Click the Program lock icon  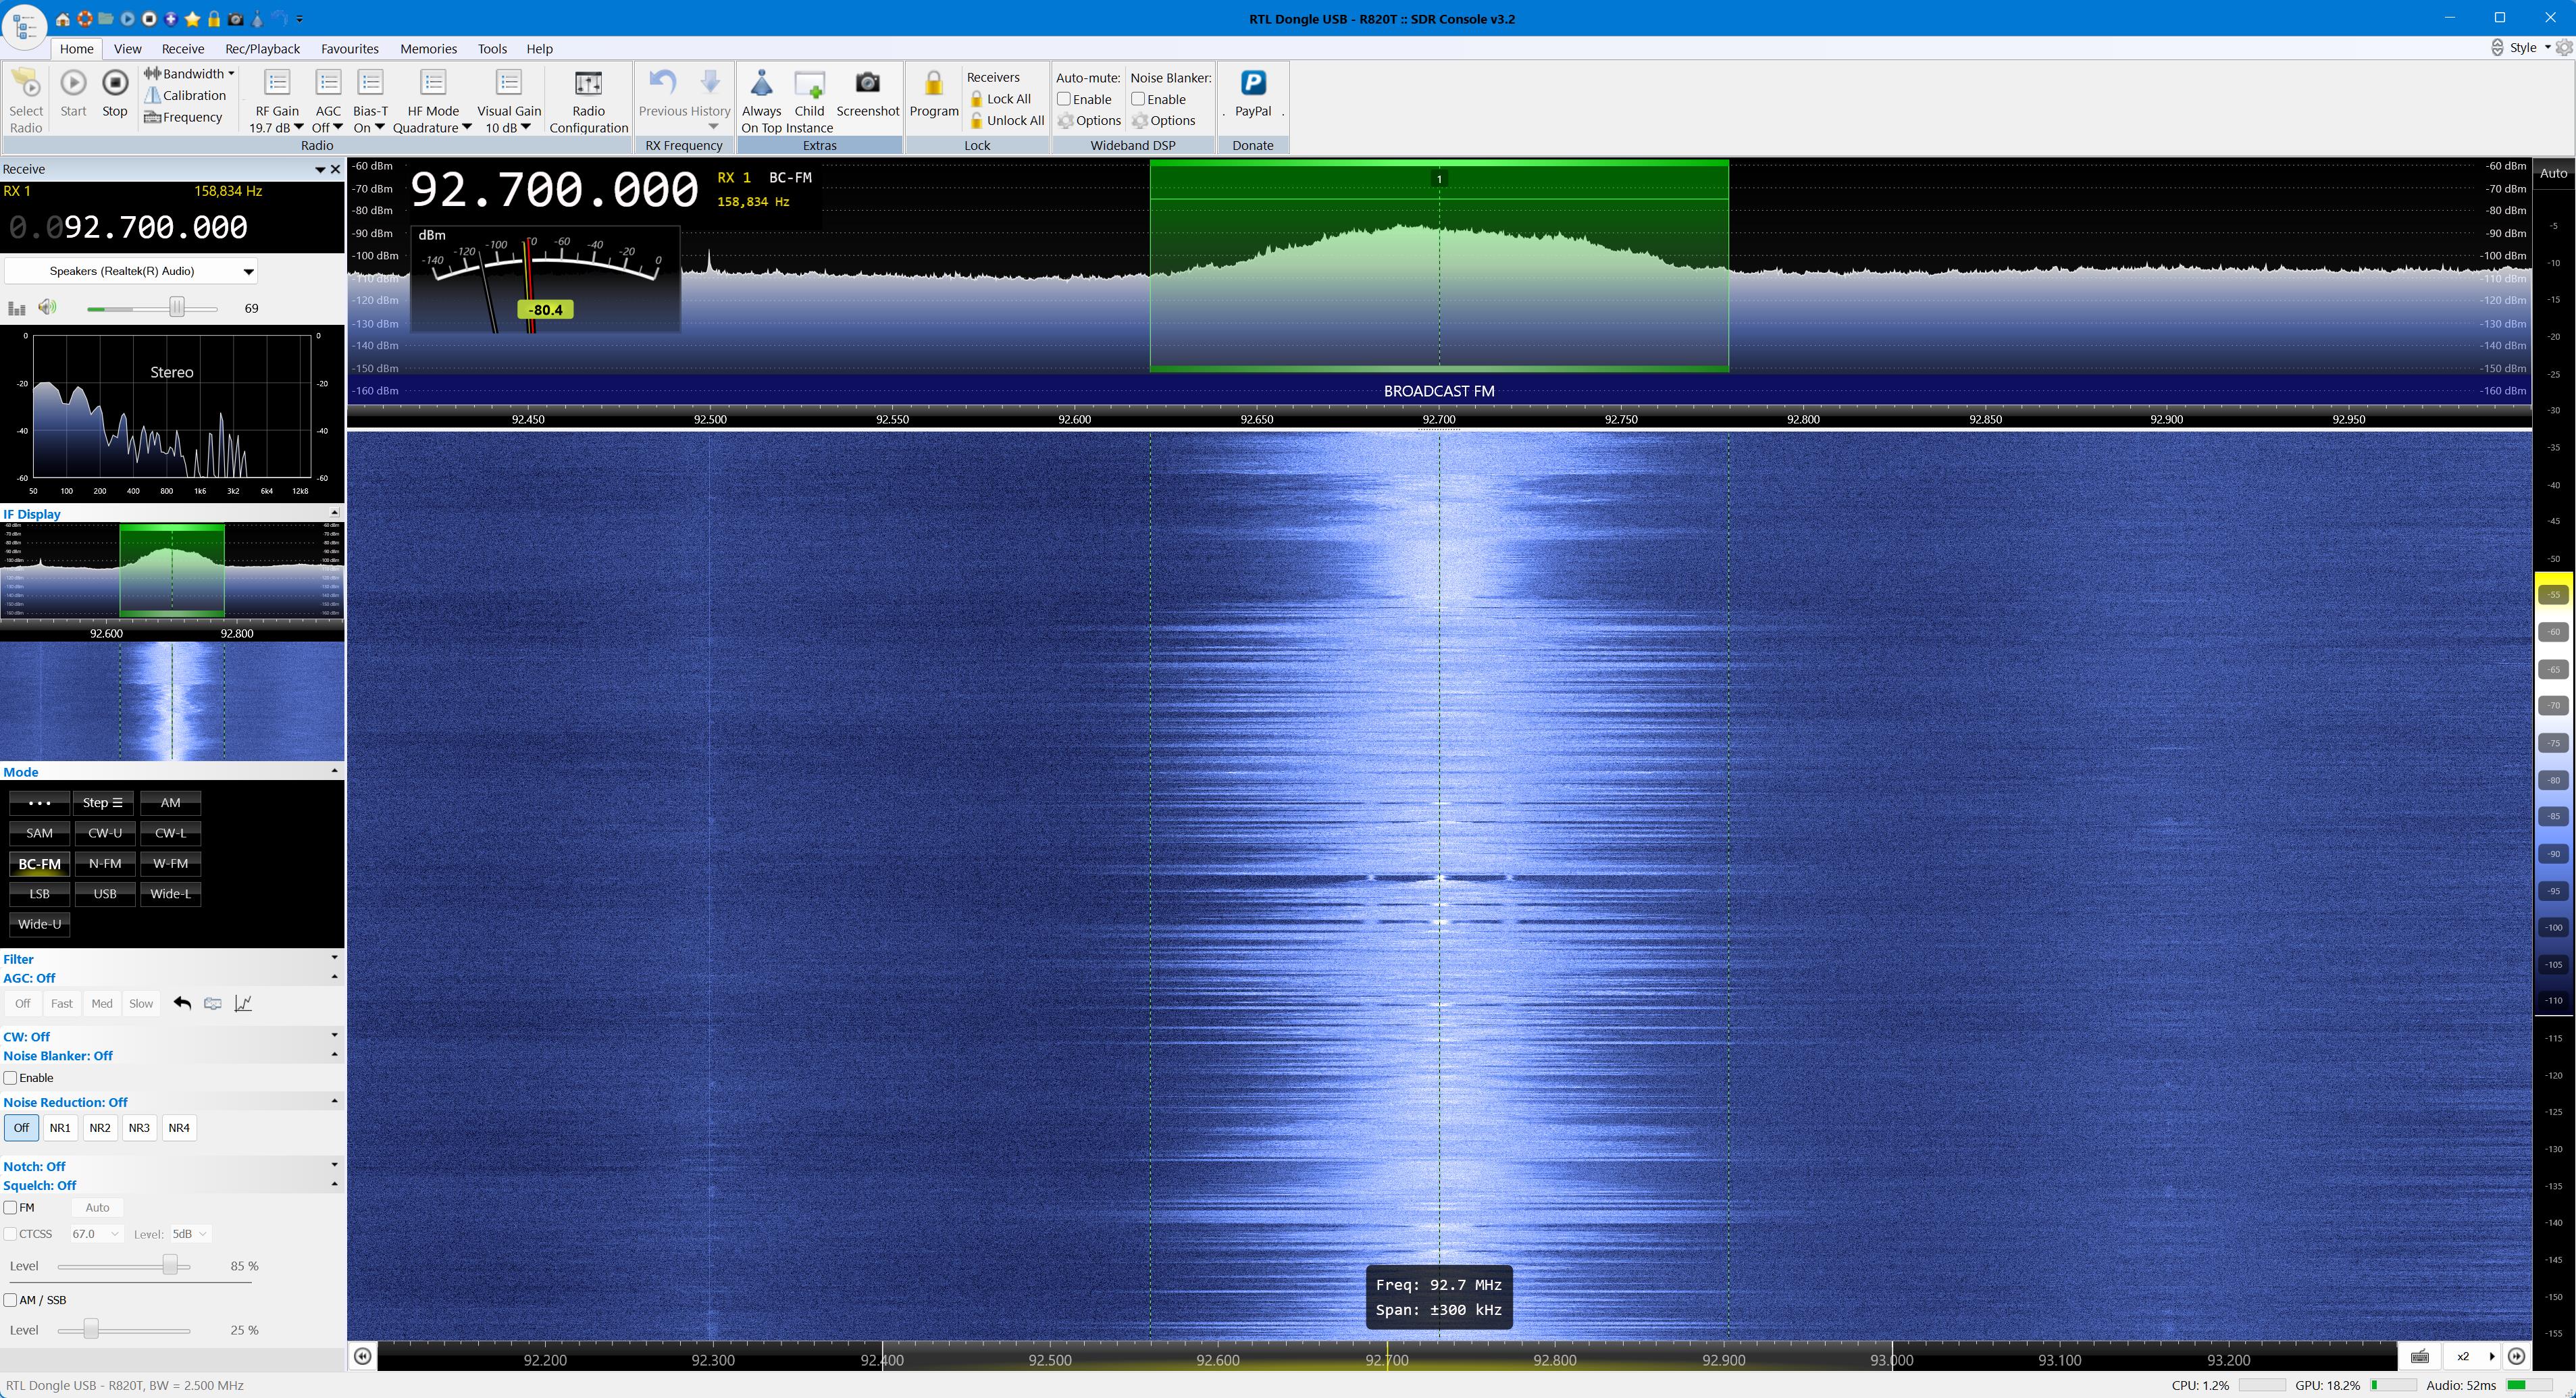point(933,84)
